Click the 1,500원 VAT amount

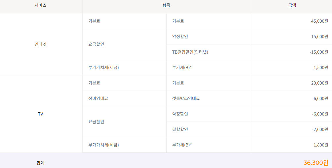pos(321,68)
